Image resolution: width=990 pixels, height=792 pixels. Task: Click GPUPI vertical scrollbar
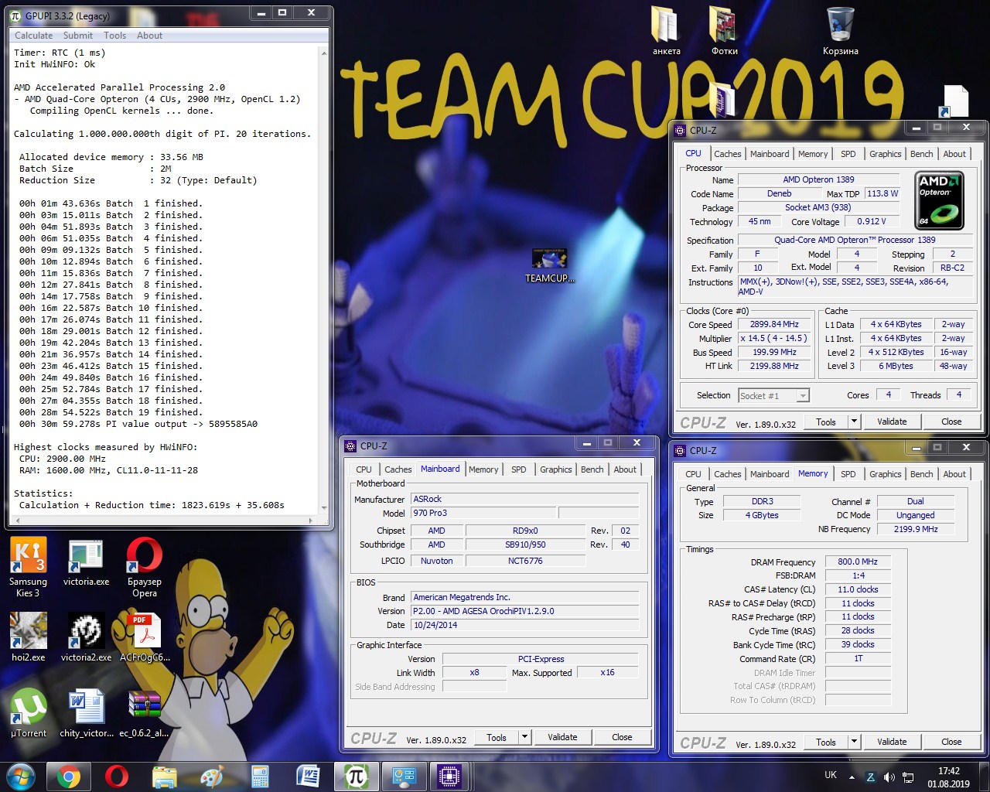[x=324, y=278]
